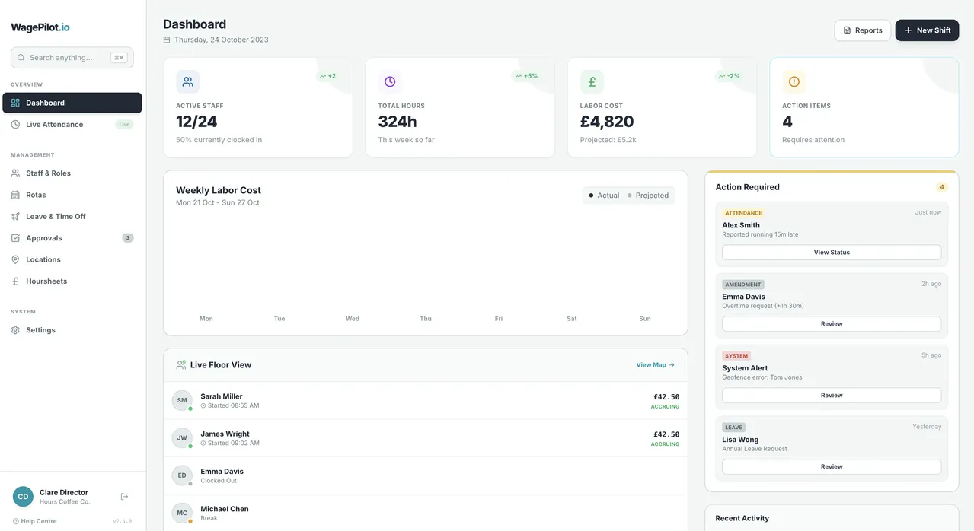Go to Leave & Time Off

click(56, 217)
